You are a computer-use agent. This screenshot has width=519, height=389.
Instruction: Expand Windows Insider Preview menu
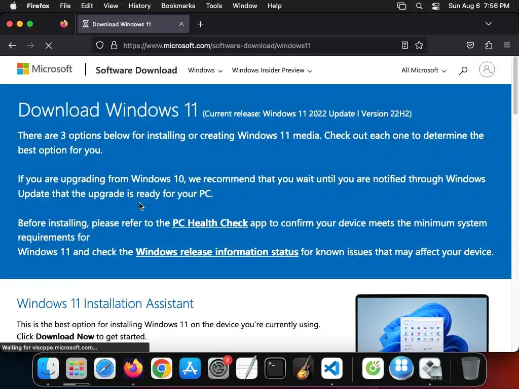[x=272, y=70]
